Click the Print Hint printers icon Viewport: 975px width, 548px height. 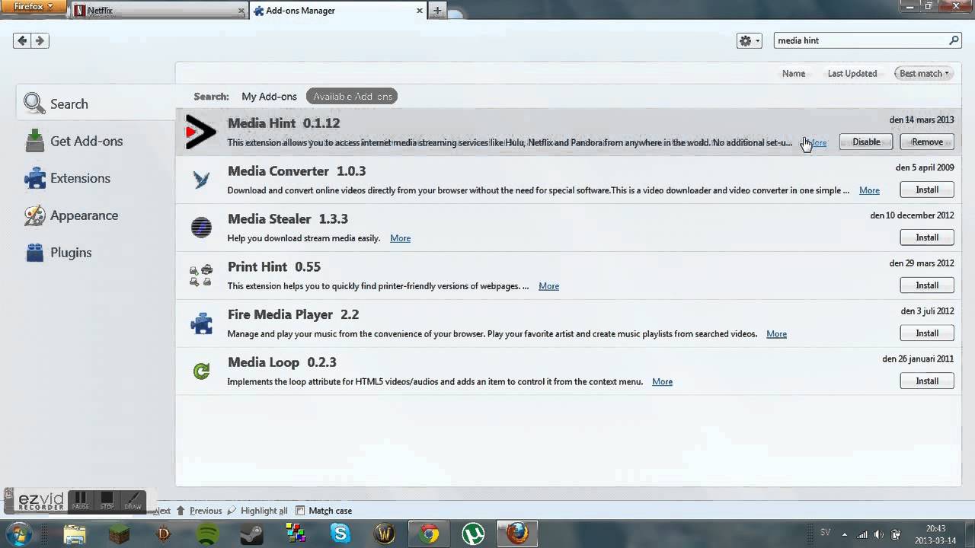201,276
